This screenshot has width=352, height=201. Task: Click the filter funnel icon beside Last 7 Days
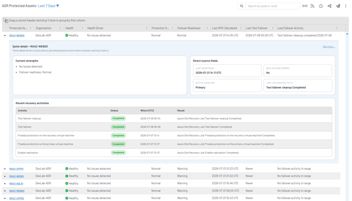58,6
